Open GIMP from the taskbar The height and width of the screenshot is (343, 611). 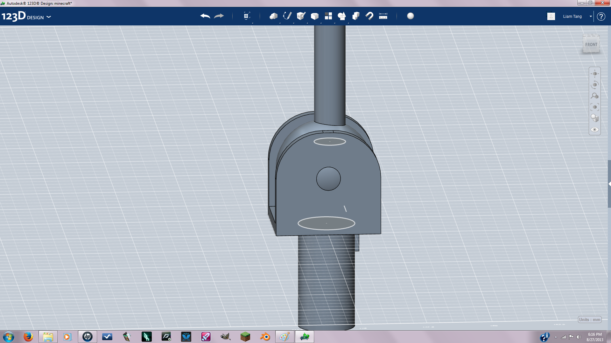(x=226, y=337)
